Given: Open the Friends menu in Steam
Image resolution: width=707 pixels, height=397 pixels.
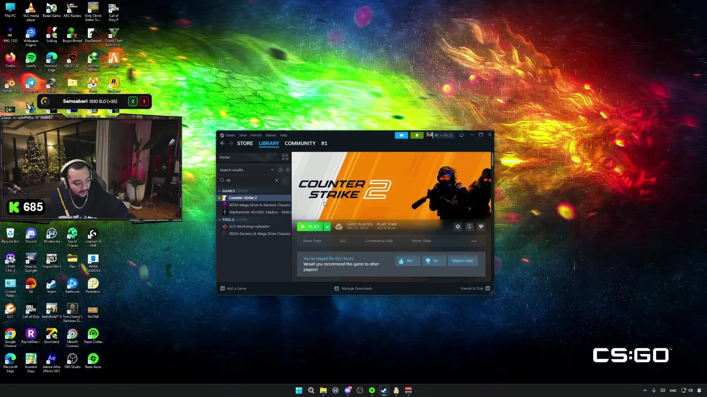Looking at the screenshot, I should (256, 135).
